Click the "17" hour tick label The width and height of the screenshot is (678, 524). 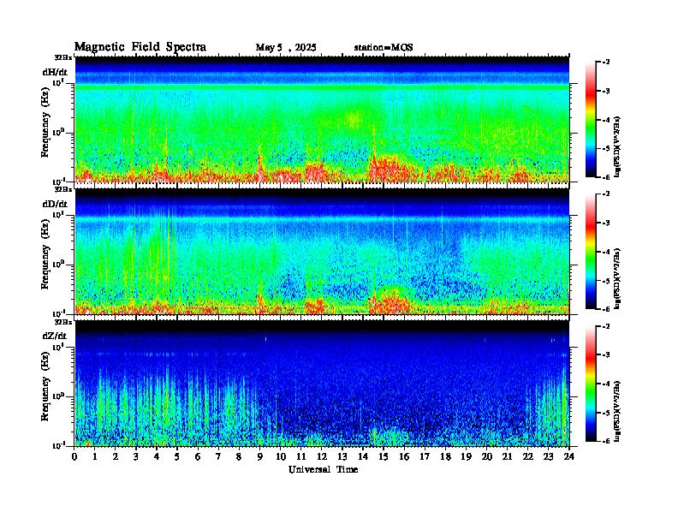point(425,456)
